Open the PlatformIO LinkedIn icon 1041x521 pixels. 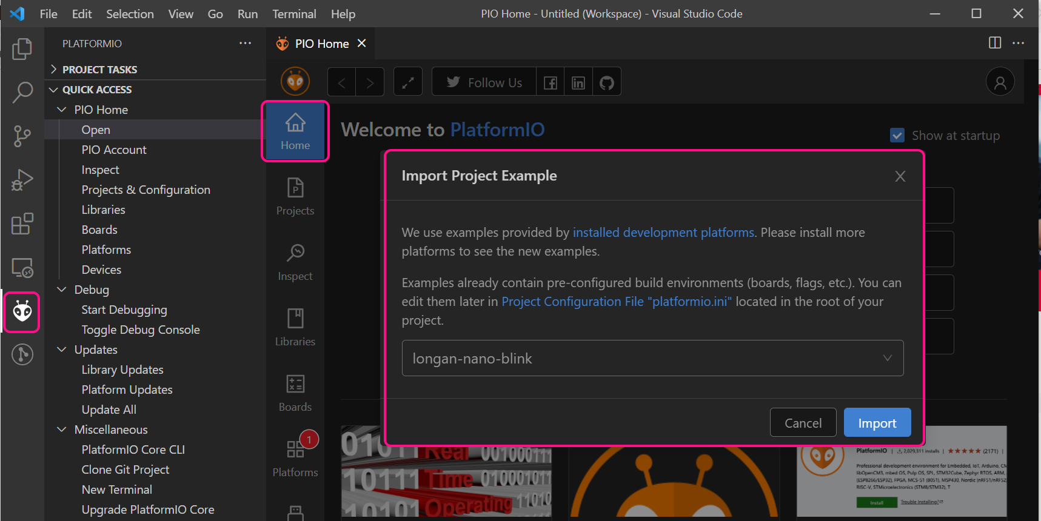pos(578,82)
